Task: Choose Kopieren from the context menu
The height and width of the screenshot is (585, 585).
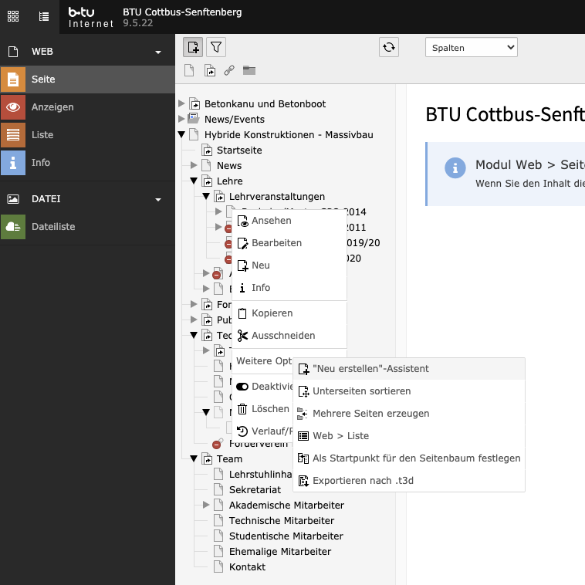Action: tap(272, 313)
